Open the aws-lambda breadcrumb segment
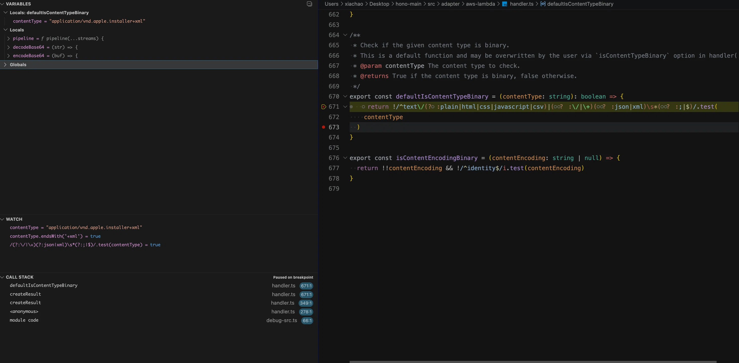Image resolution: width=739 pixels, height=363 pixels. coord(481,4)
